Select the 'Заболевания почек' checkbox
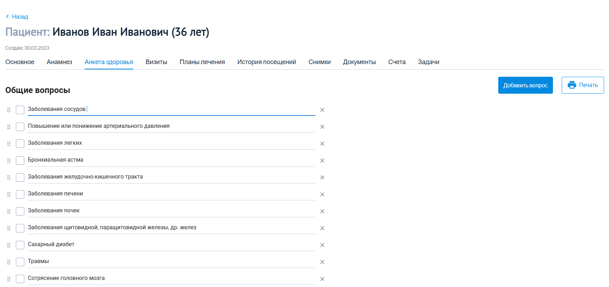The width and height of the screenshot is (609, 287). (x=20, y=211)
